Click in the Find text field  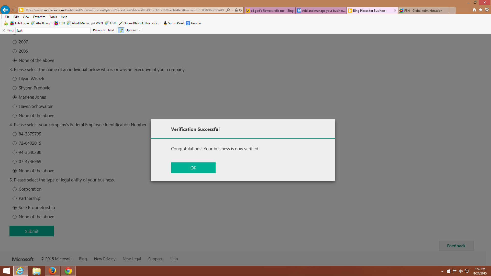53,30
